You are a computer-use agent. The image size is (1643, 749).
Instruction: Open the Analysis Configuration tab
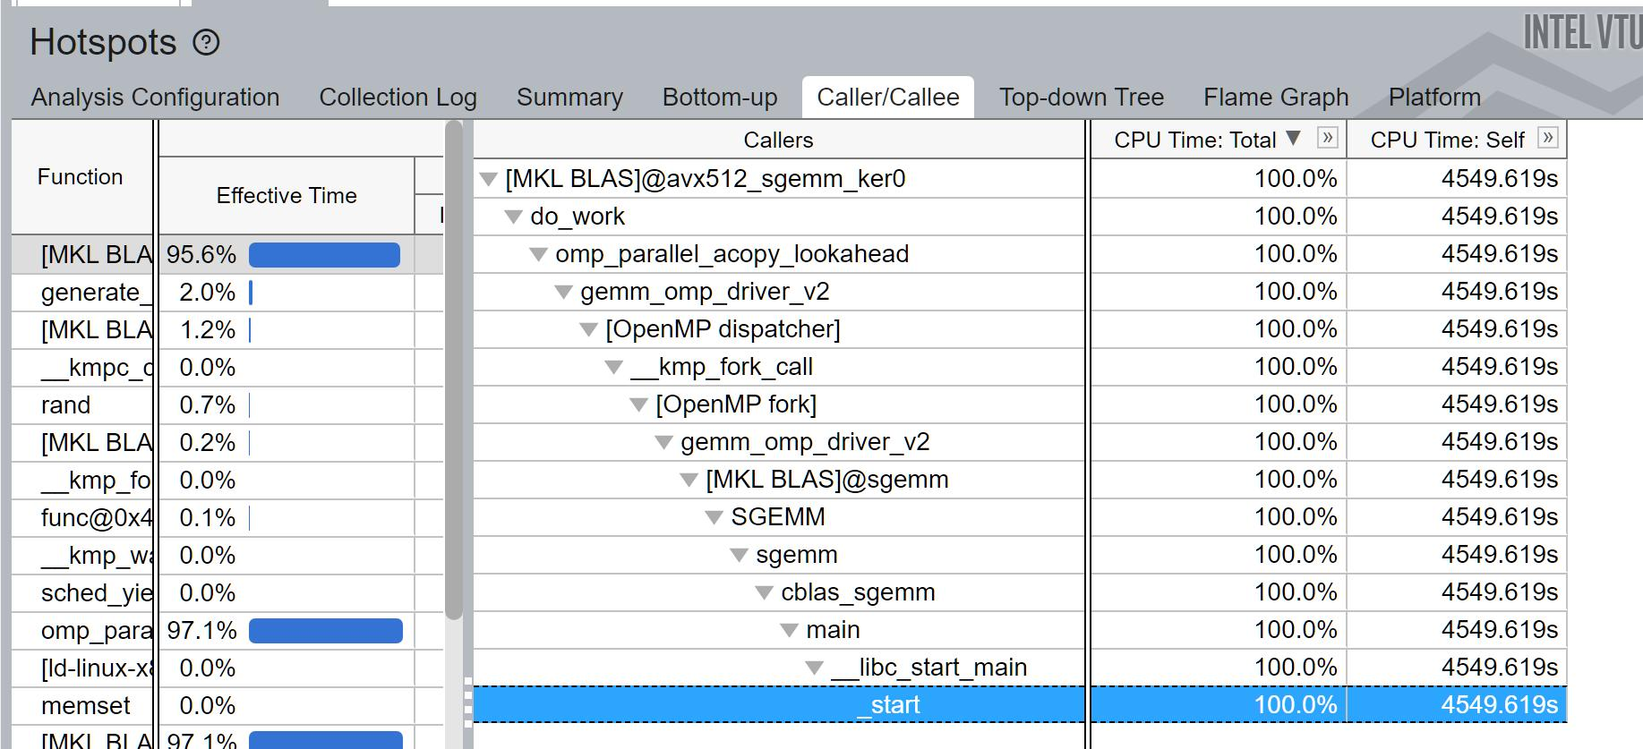click(156, 97)
